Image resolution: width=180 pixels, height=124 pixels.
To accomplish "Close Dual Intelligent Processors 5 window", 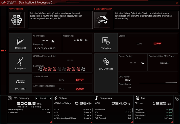I will tap(177, 3).
